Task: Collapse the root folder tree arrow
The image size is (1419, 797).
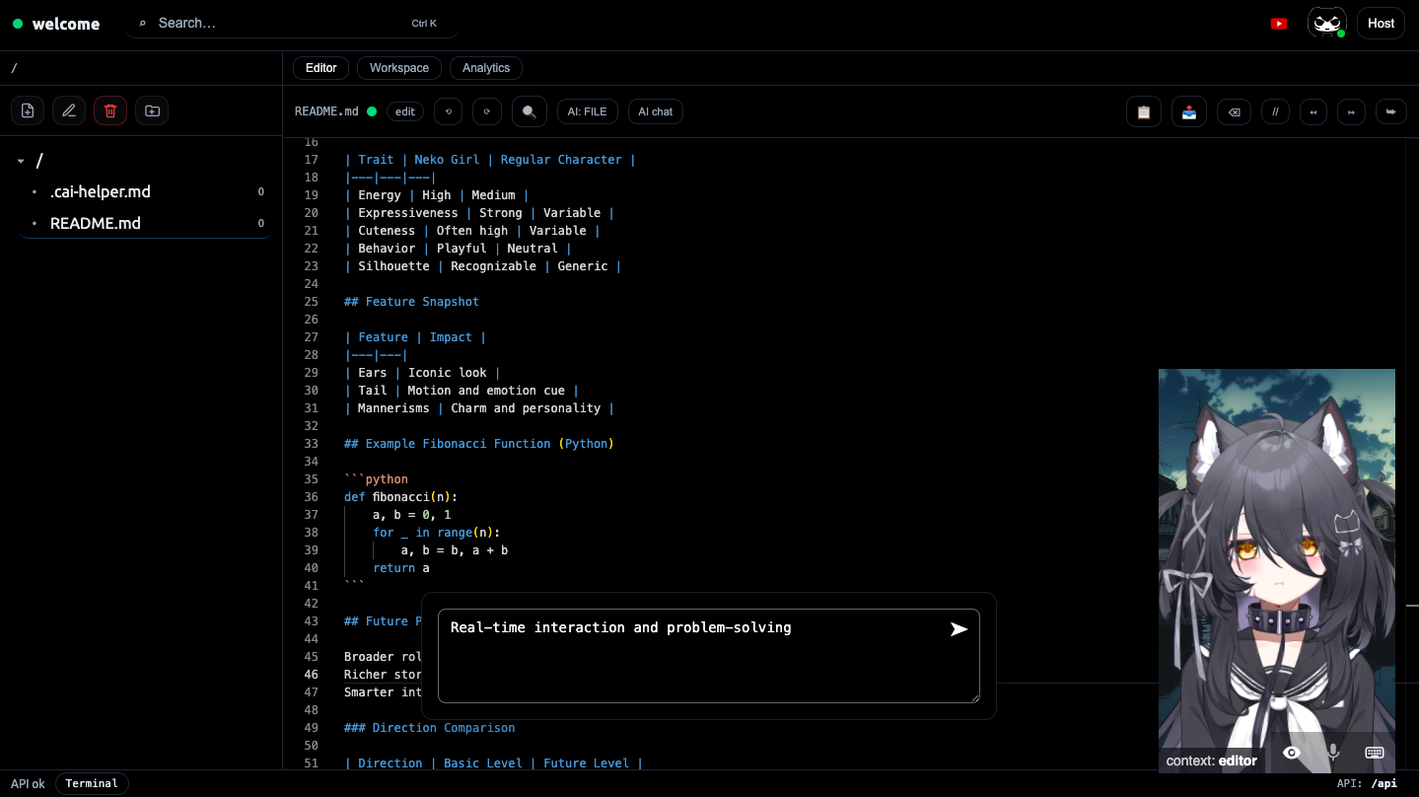Action: tap(21, 161)
